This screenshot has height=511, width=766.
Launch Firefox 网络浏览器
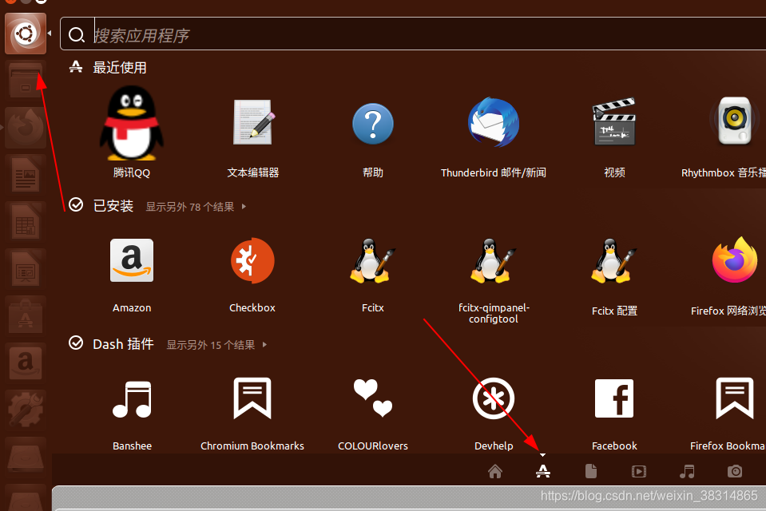click(735, 259)
